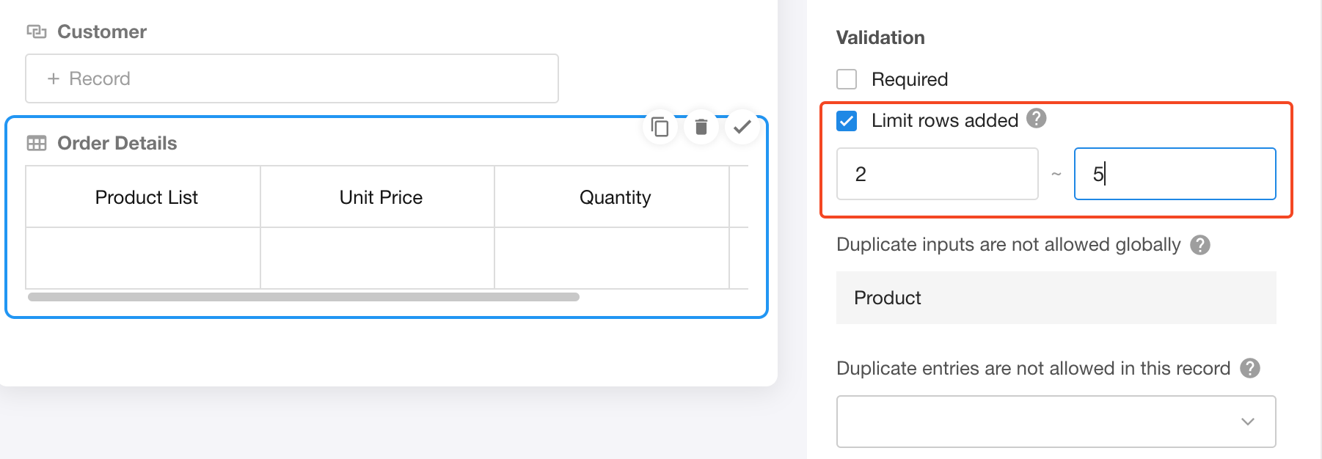Select the Product field under duplicate inputs

[1055, 298]
